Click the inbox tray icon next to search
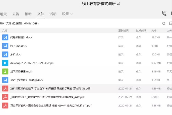The width and height of the screenshot is (172, 115). pos(170,24)
